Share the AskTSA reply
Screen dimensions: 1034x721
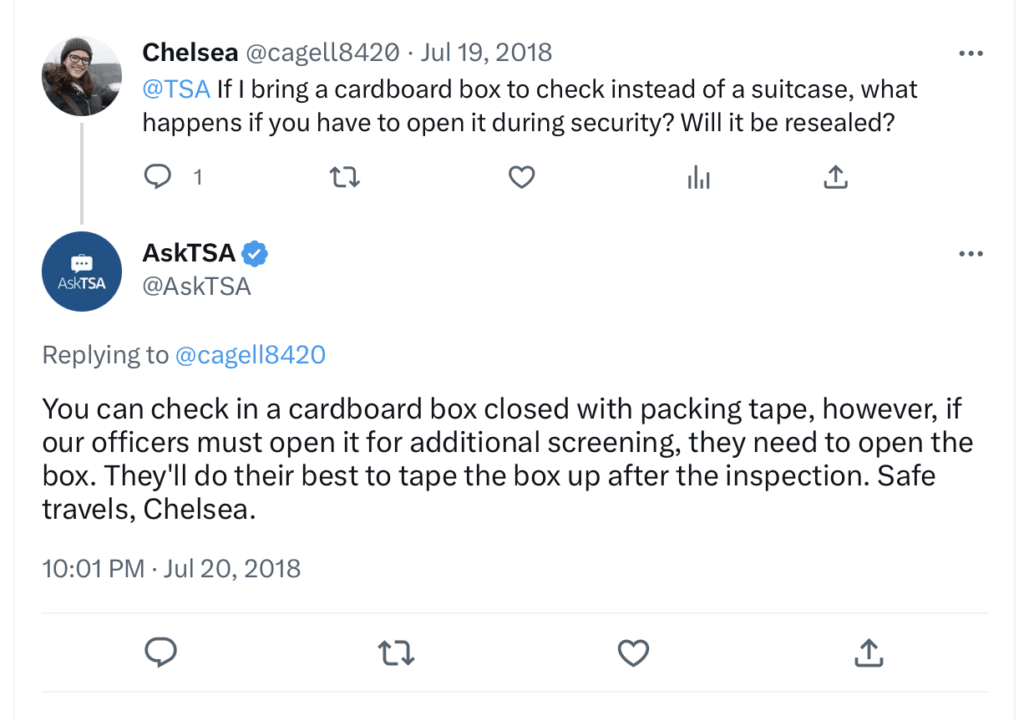point(869,652)
